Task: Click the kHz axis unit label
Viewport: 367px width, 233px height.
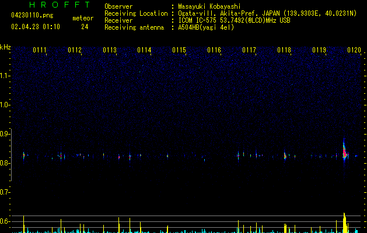Action: click(5, 47)
